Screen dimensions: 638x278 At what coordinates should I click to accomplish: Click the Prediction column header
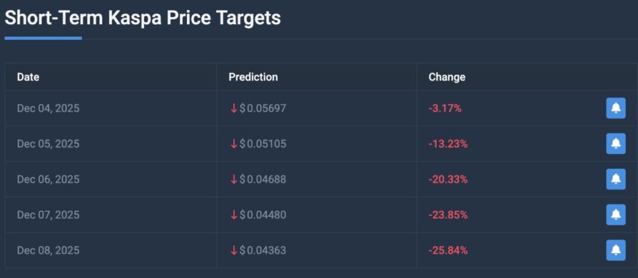click(x=253, y=77)
